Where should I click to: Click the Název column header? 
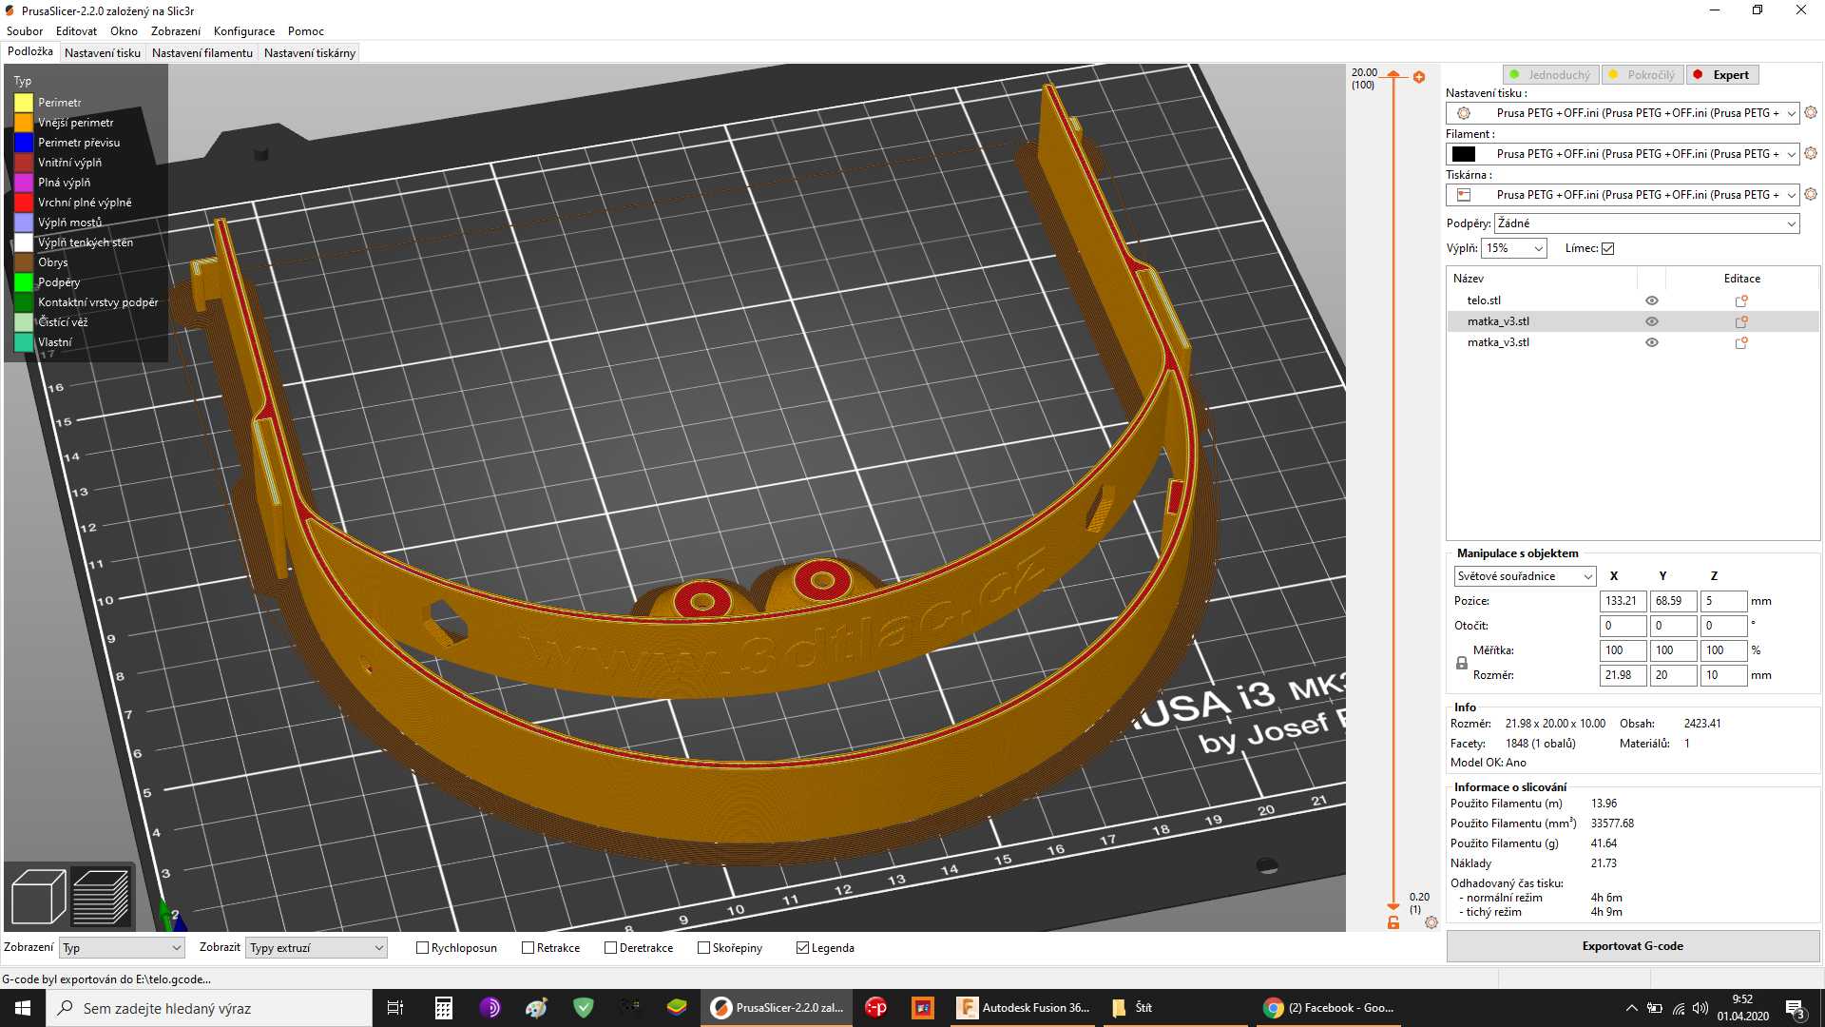point(1542,279)
